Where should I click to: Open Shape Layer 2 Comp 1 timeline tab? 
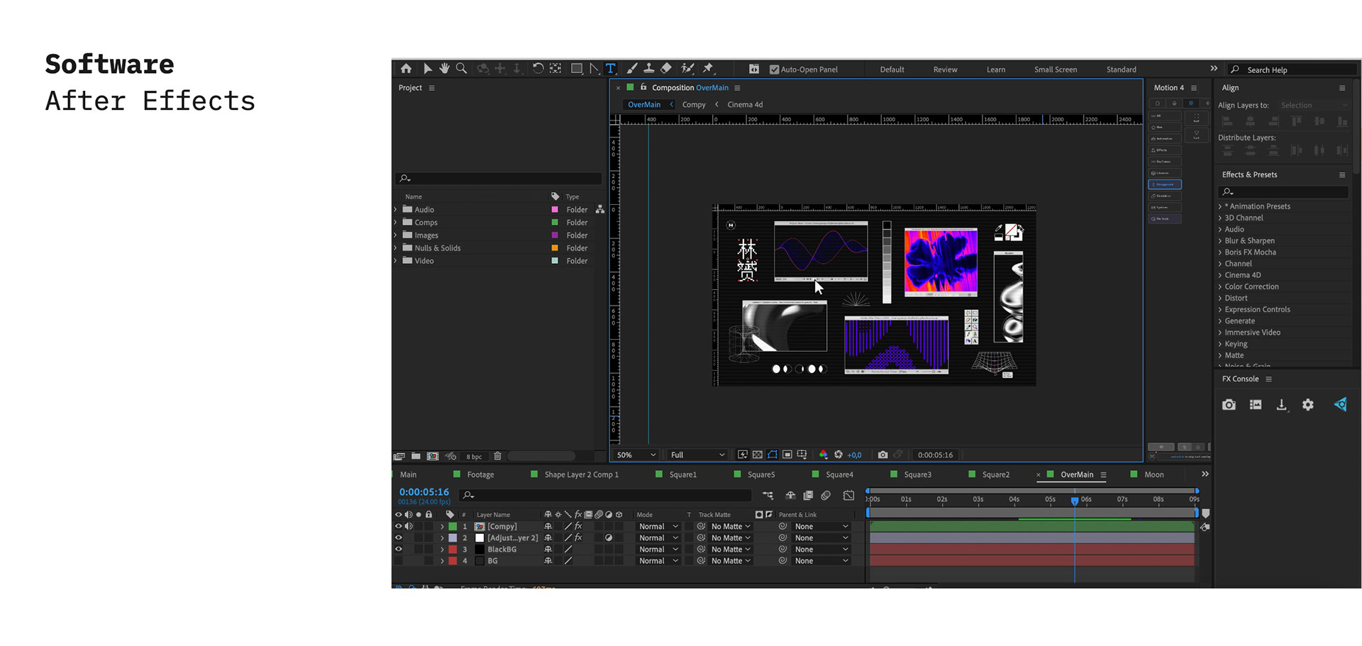pos(582,474)
